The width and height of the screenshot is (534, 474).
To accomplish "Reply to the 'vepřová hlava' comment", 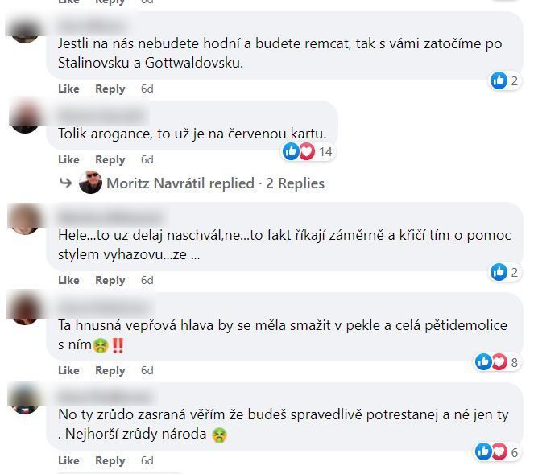I will pyautogui.click(x=110, y=370).
